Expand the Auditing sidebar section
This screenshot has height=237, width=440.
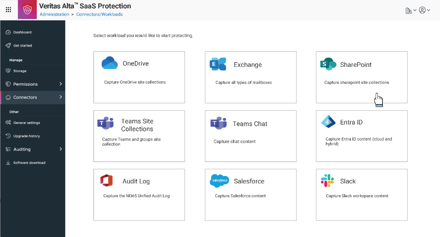[60, 149]
